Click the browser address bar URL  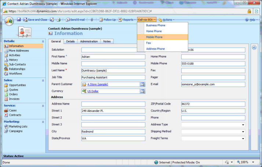pos(80,11)
